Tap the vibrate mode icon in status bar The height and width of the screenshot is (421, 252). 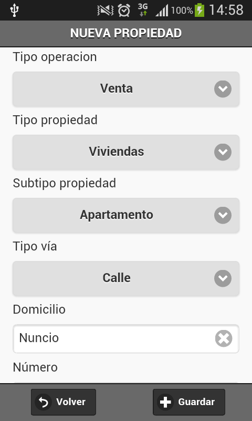click(105, 11)
